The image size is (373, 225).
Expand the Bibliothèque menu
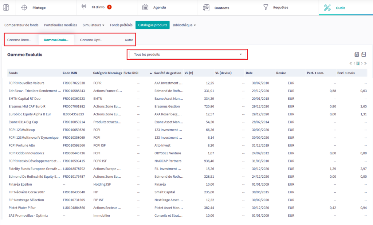pos(184,25)
